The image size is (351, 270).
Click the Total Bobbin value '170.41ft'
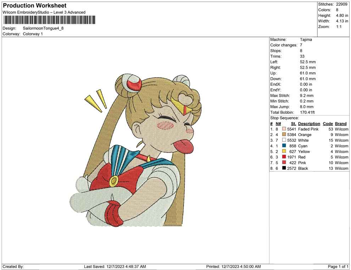(307, 112)
